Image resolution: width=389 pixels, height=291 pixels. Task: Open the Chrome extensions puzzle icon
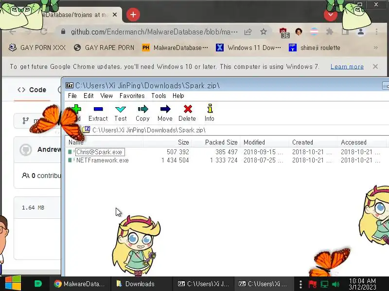[x=330, y=32]
